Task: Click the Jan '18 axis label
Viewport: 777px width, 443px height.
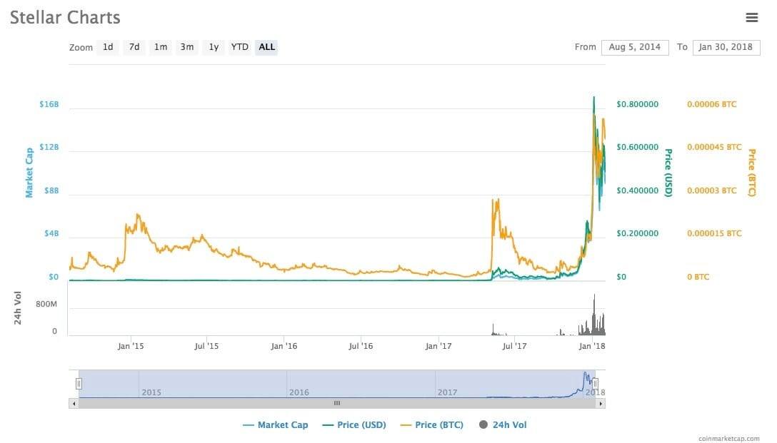Action: (591, 346)
